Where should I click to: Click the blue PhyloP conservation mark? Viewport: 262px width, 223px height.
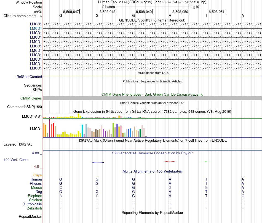point(98,162)
